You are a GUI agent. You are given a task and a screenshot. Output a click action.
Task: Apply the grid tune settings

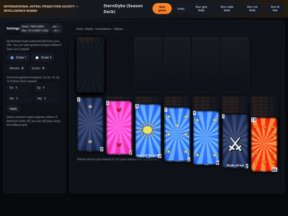pos(13,109)
